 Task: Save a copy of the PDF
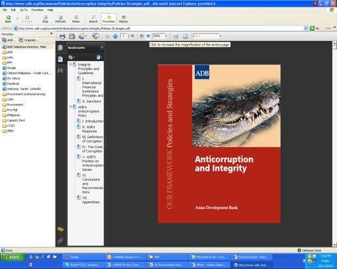point(72,36)
